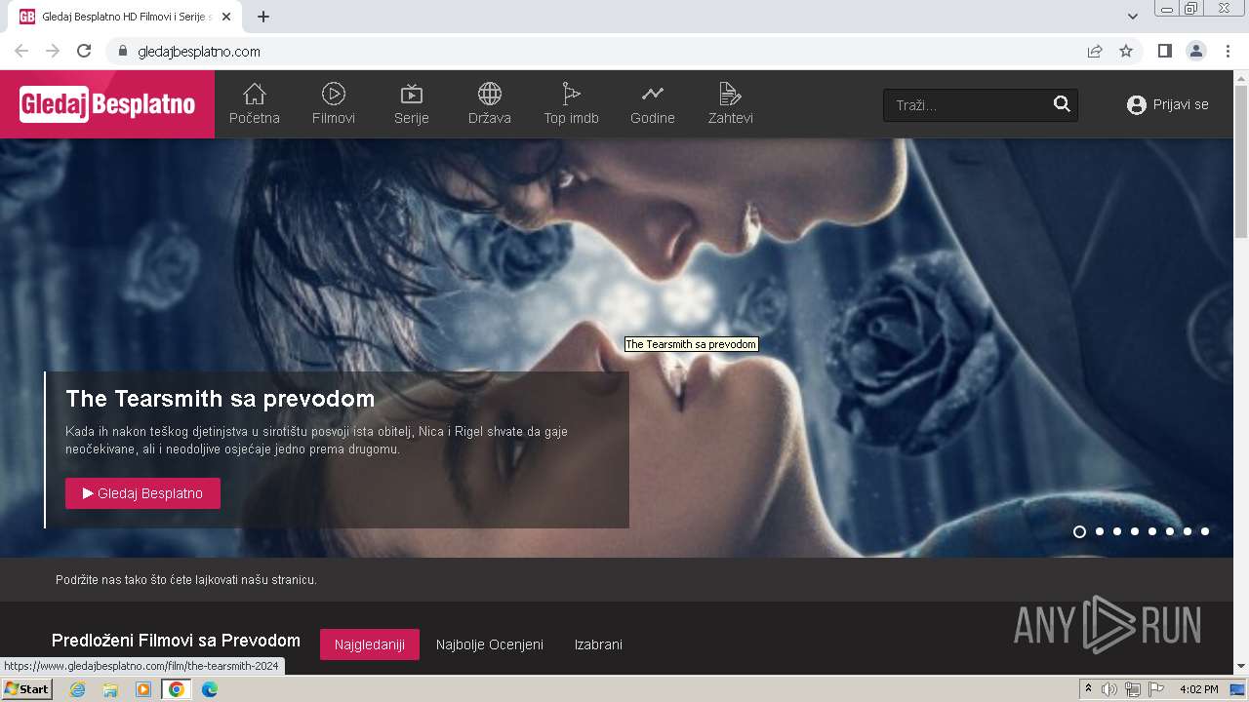This screenshot has height=702, width=1249.
Task: Switch to Izabrani tab
Action: tap(598, 644)
